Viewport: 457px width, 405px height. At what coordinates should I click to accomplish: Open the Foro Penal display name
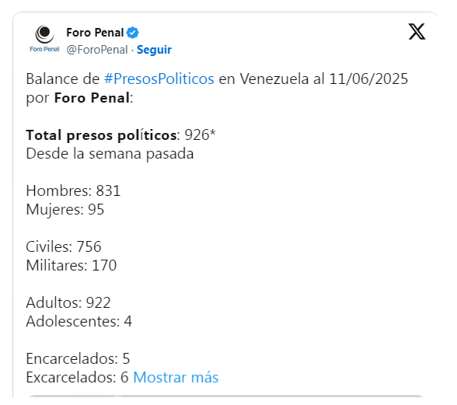[x=95, y=33]
